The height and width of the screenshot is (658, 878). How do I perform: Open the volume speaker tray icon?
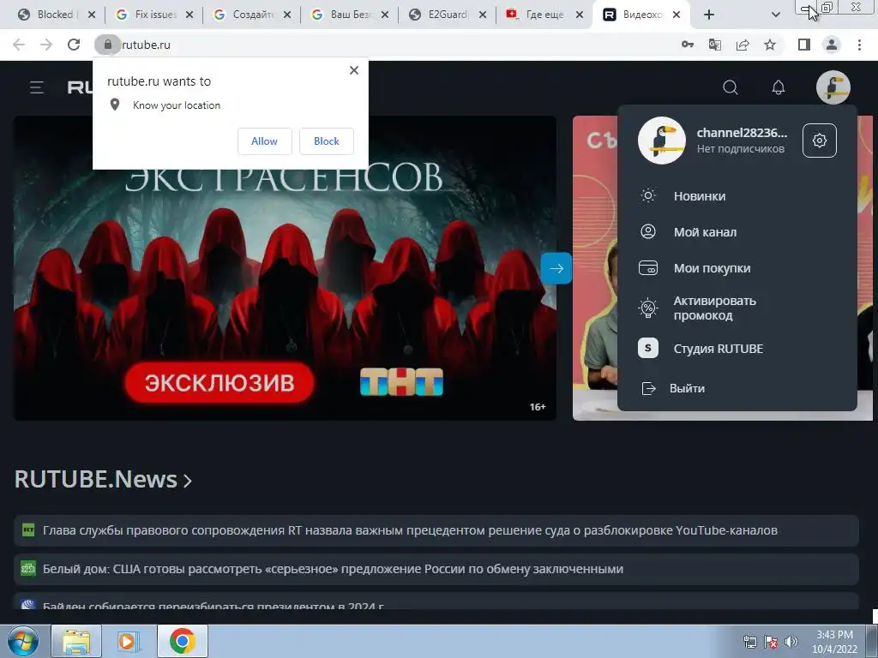[x=791, y=643]
